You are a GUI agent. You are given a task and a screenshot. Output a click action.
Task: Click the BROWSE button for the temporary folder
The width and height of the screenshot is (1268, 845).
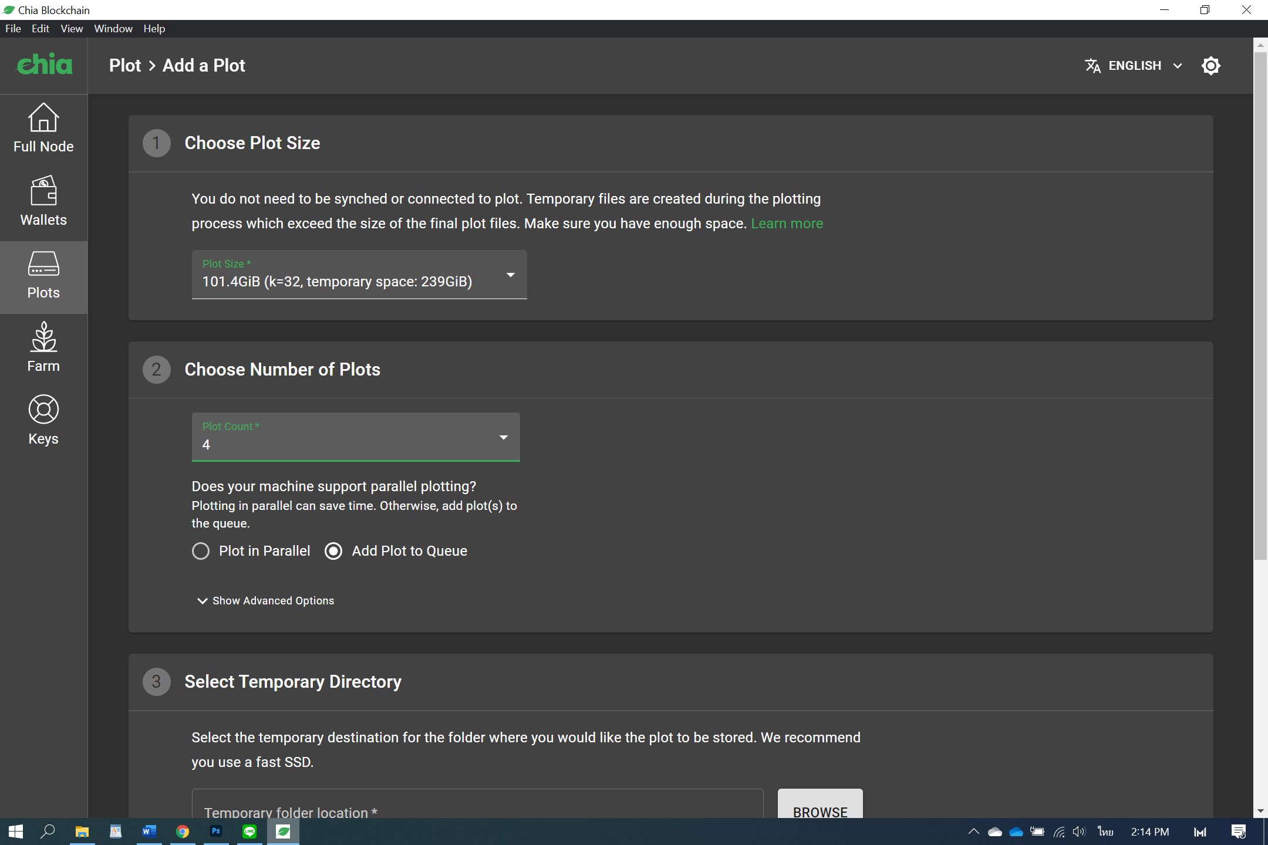tap(820, 804)
